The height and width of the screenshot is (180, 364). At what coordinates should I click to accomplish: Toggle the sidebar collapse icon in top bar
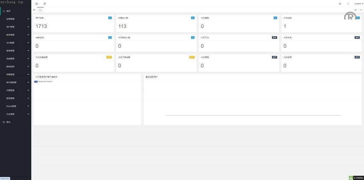tap(37, 4)
